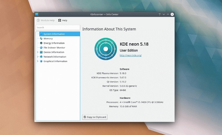
Task: Focus the Search field in sidebar
Action: click(58, 28)
